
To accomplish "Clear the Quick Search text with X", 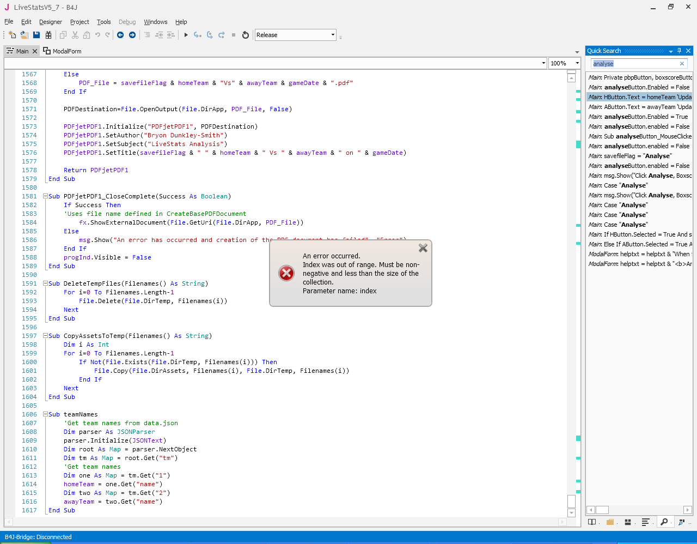I will (x=682, y=64).
